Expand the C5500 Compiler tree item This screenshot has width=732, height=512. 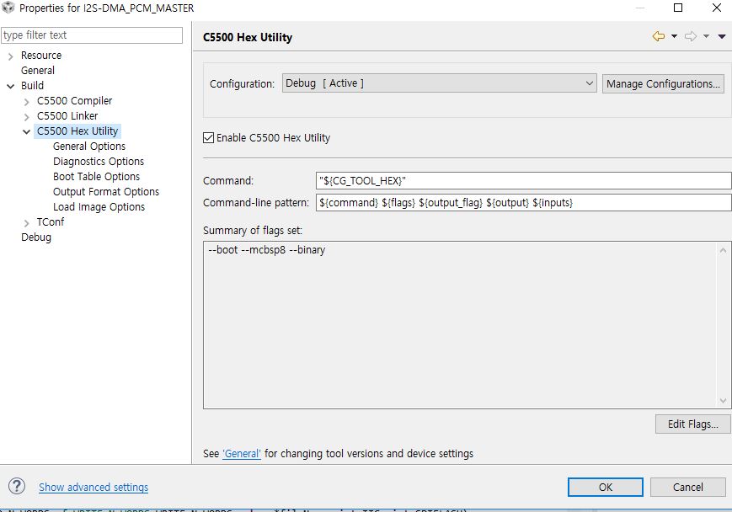point(25,100)
